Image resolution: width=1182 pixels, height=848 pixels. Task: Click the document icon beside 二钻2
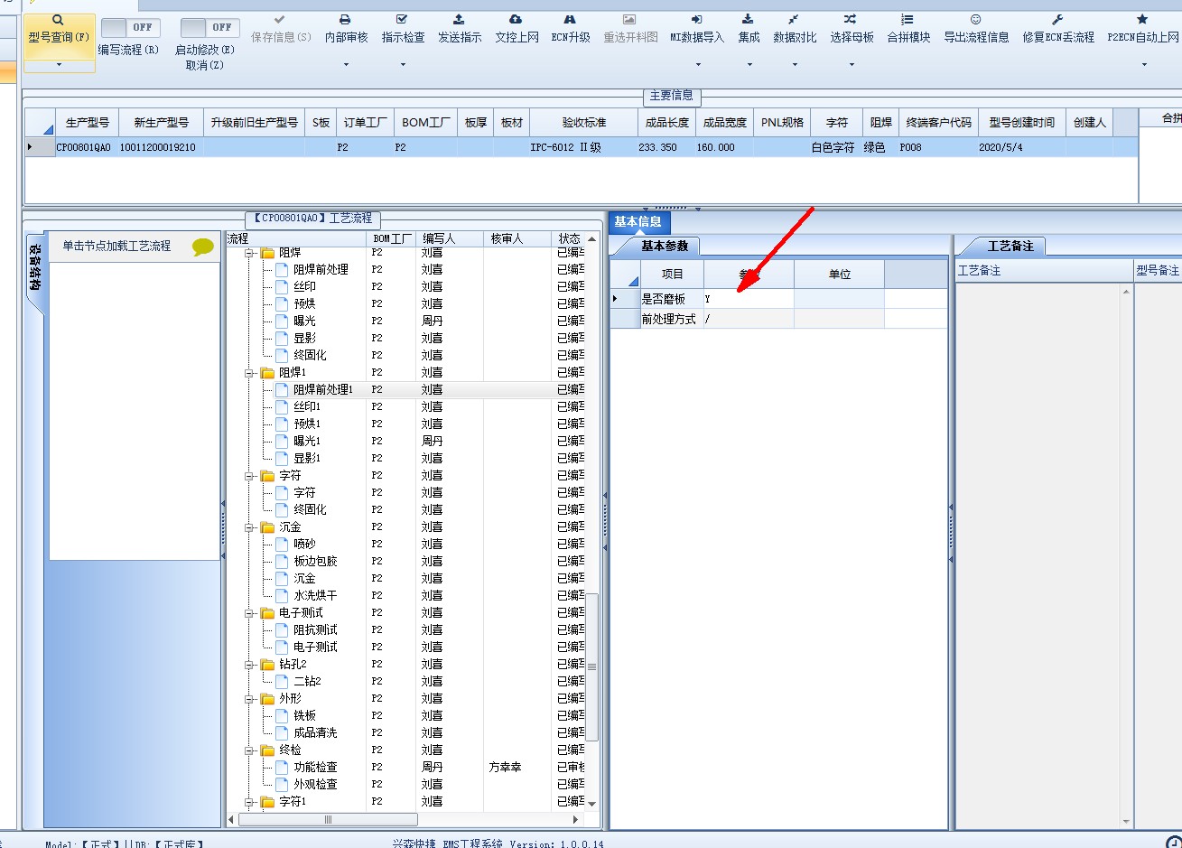tap(282, 681)
